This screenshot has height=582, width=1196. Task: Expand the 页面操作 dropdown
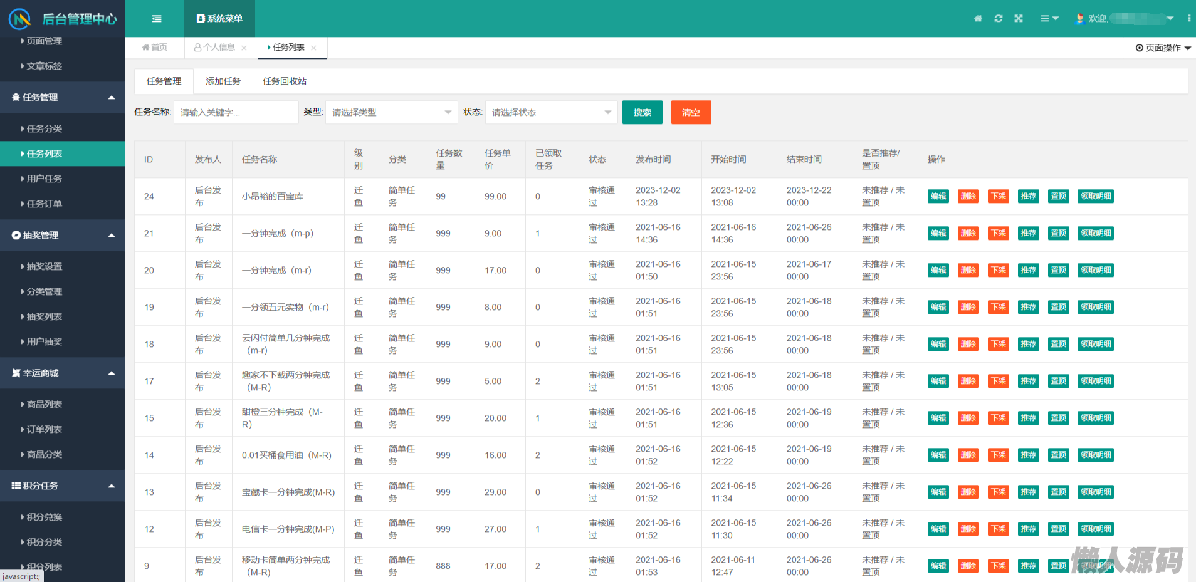click(1163, 48)
